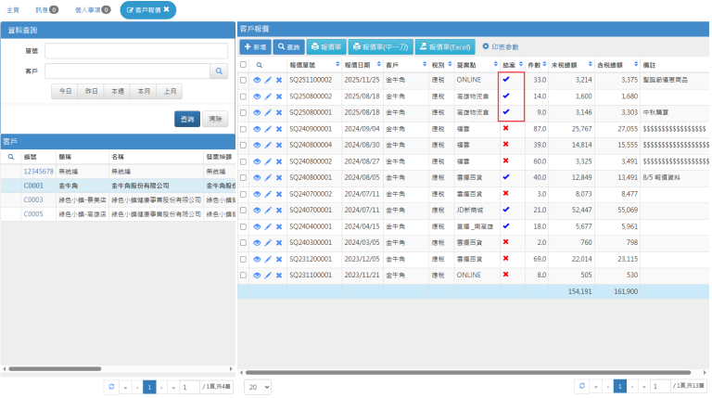
Task: Click the refresh icon in right pager
Action: point(581,386)
